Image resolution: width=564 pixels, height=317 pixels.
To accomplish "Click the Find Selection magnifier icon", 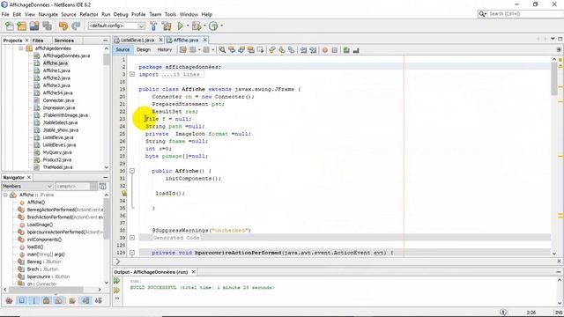I will click(222, 50).
